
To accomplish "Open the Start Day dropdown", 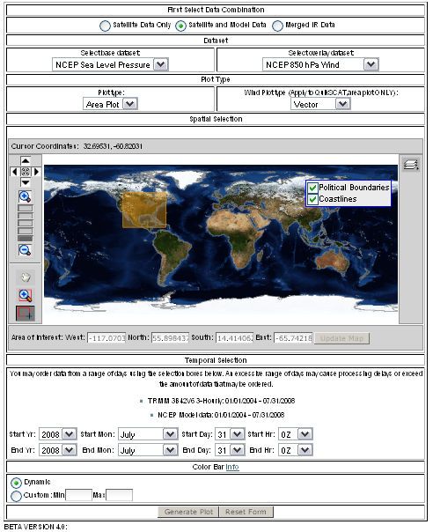I will pos(231,434).
